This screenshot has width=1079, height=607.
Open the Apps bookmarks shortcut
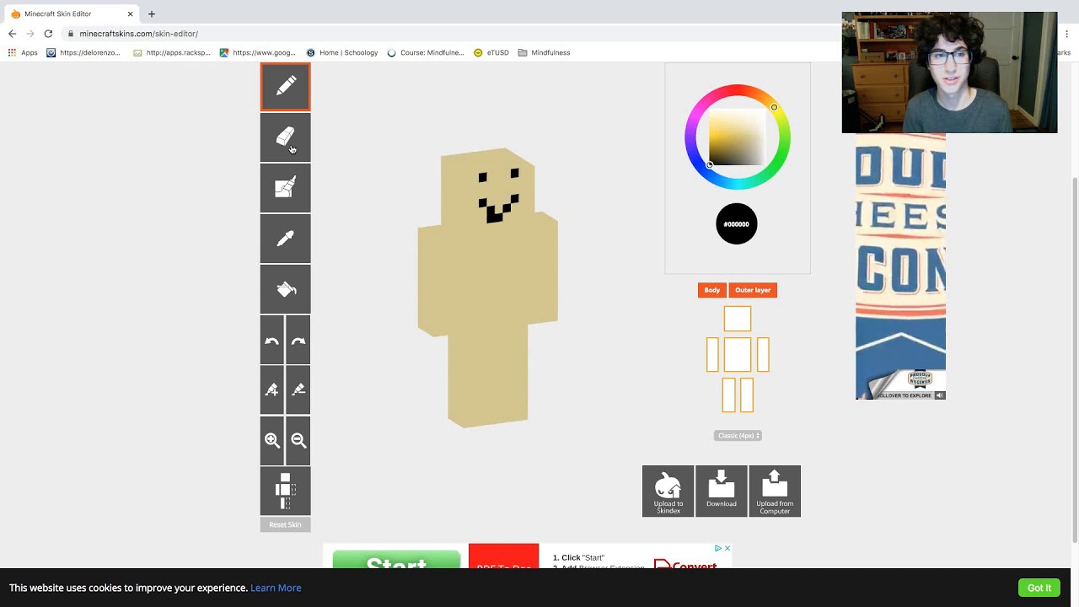pos(23,52)
